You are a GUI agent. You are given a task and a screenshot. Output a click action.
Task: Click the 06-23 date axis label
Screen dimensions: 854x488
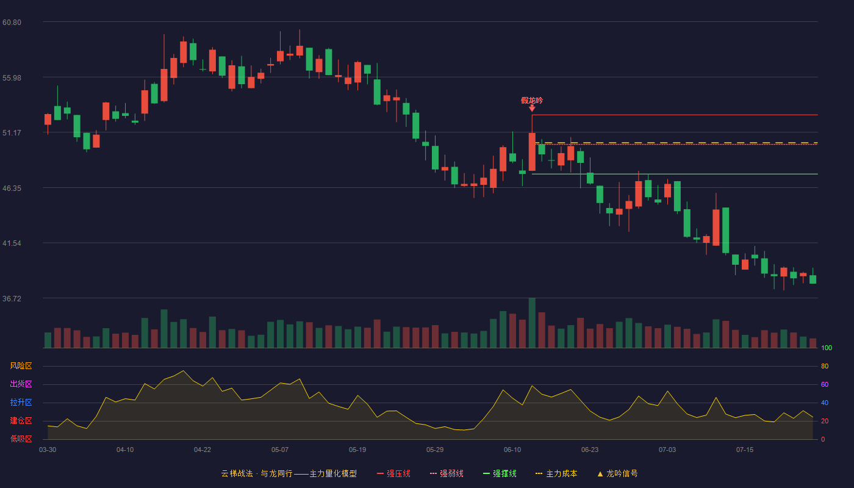(x=590, y=450)
